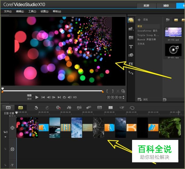Click the 添加 add folder button

tap(142, 20)
